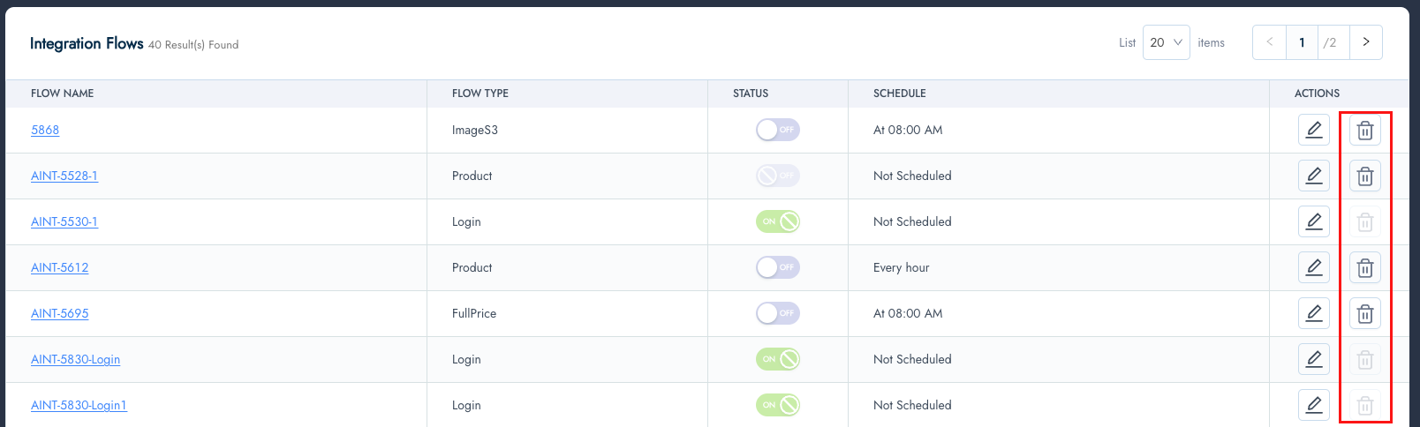Click edit pencil icon for flow 5868
1420x427 pixels.
coord(1313,130)
